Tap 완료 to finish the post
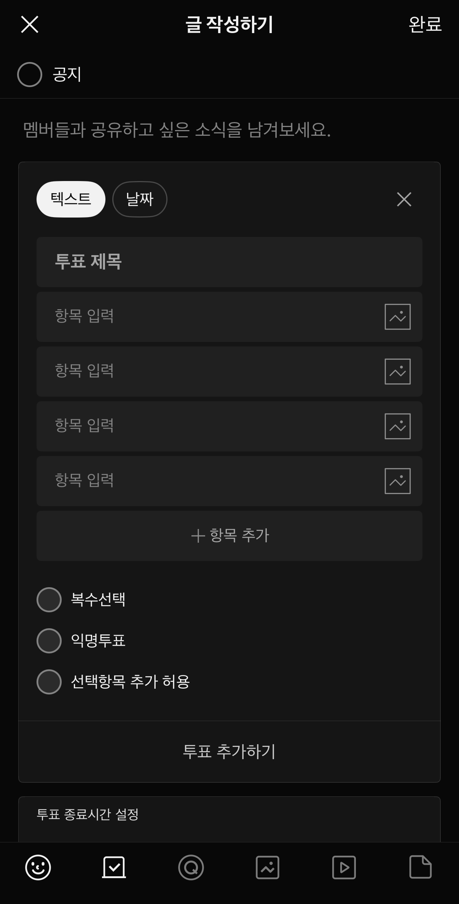 click(x=425, y=24)
